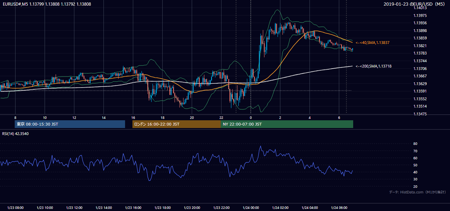Viewport: 450px width, 211px height.
Task: Click hour tick 8 under the price chart
Action: pyautogui.click(x=15, y=117)
